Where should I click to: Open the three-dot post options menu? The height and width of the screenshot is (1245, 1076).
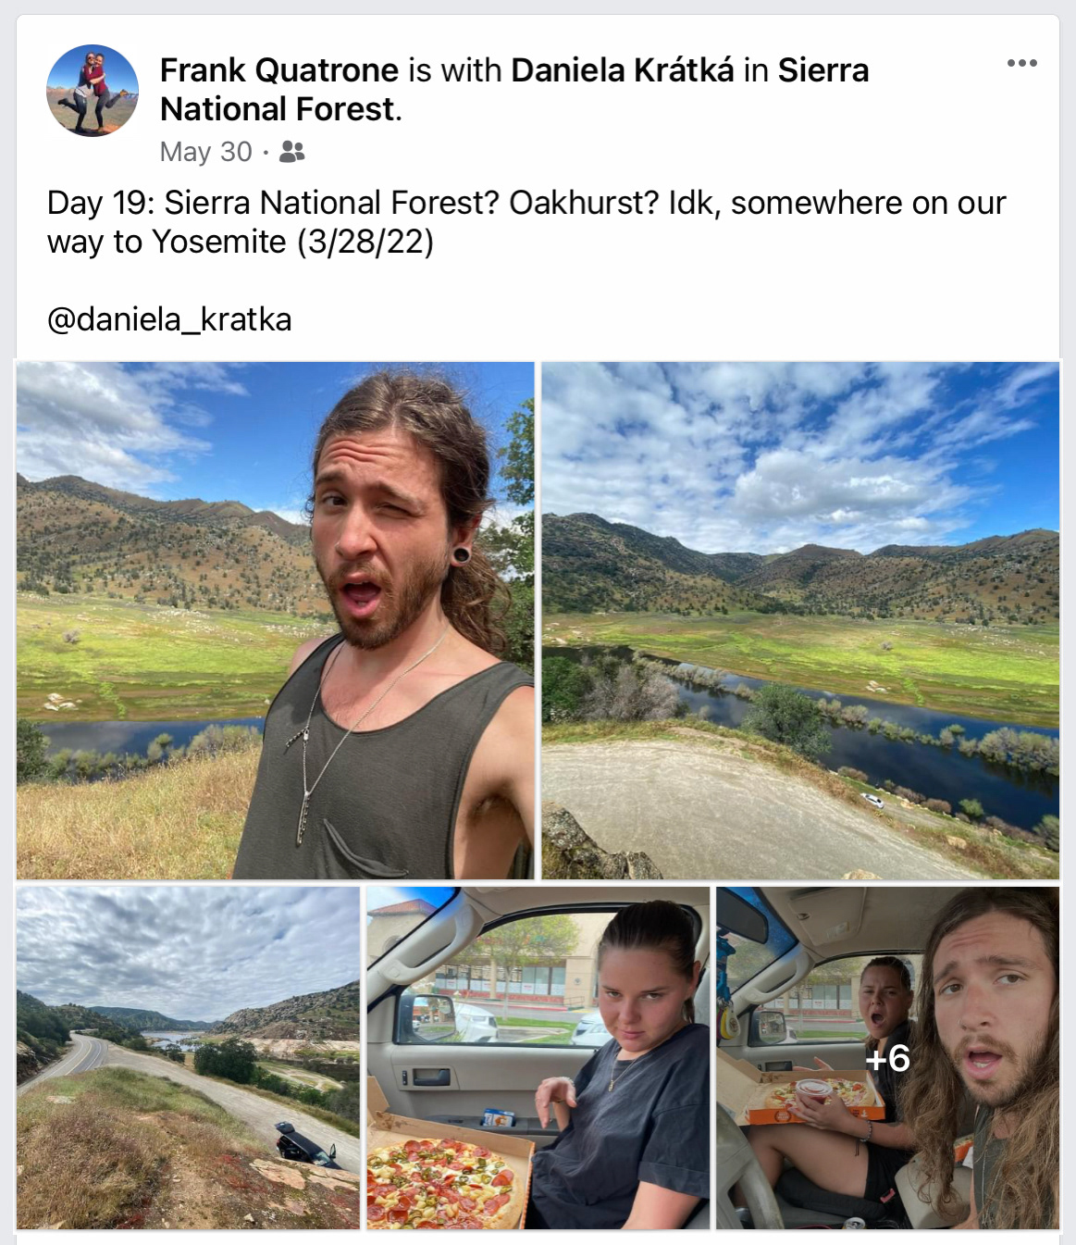(x=1021, y=63)
